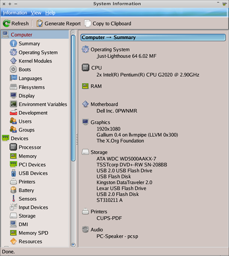
Task: Click Copy to Clipboard button label
Action: (x=112, y=24)
